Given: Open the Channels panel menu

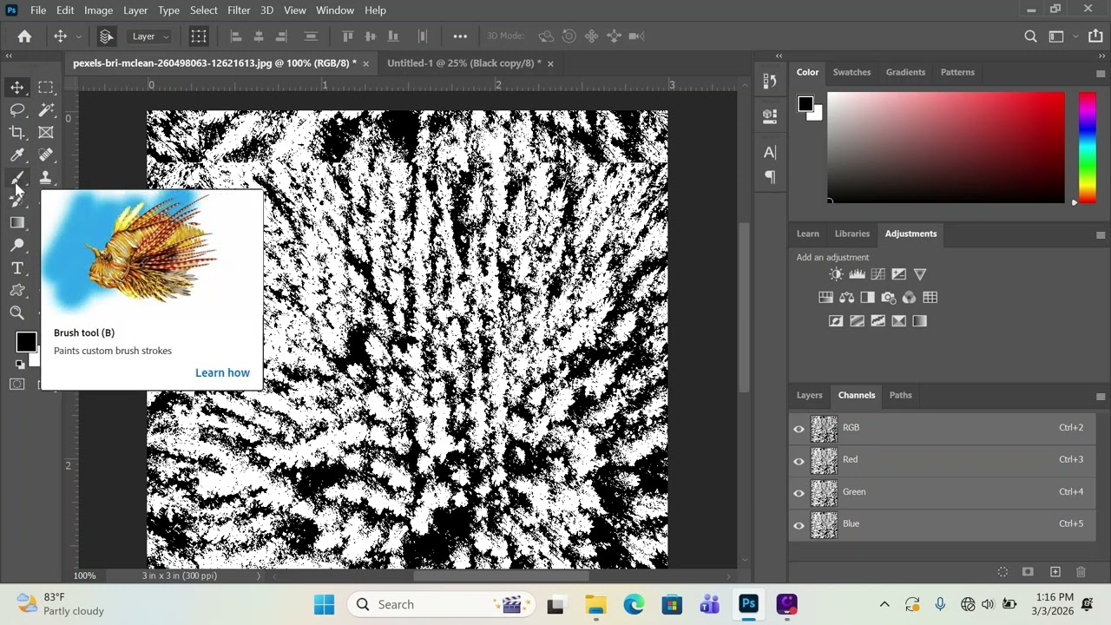Looking at the screenshot, I should point(1101,396).
